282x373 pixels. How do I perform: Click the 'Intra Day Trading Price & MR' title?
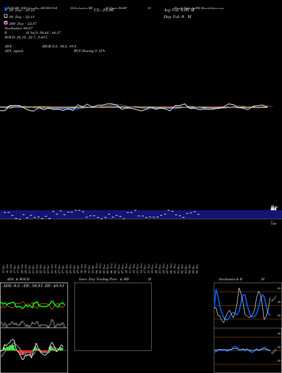[104, 279]
